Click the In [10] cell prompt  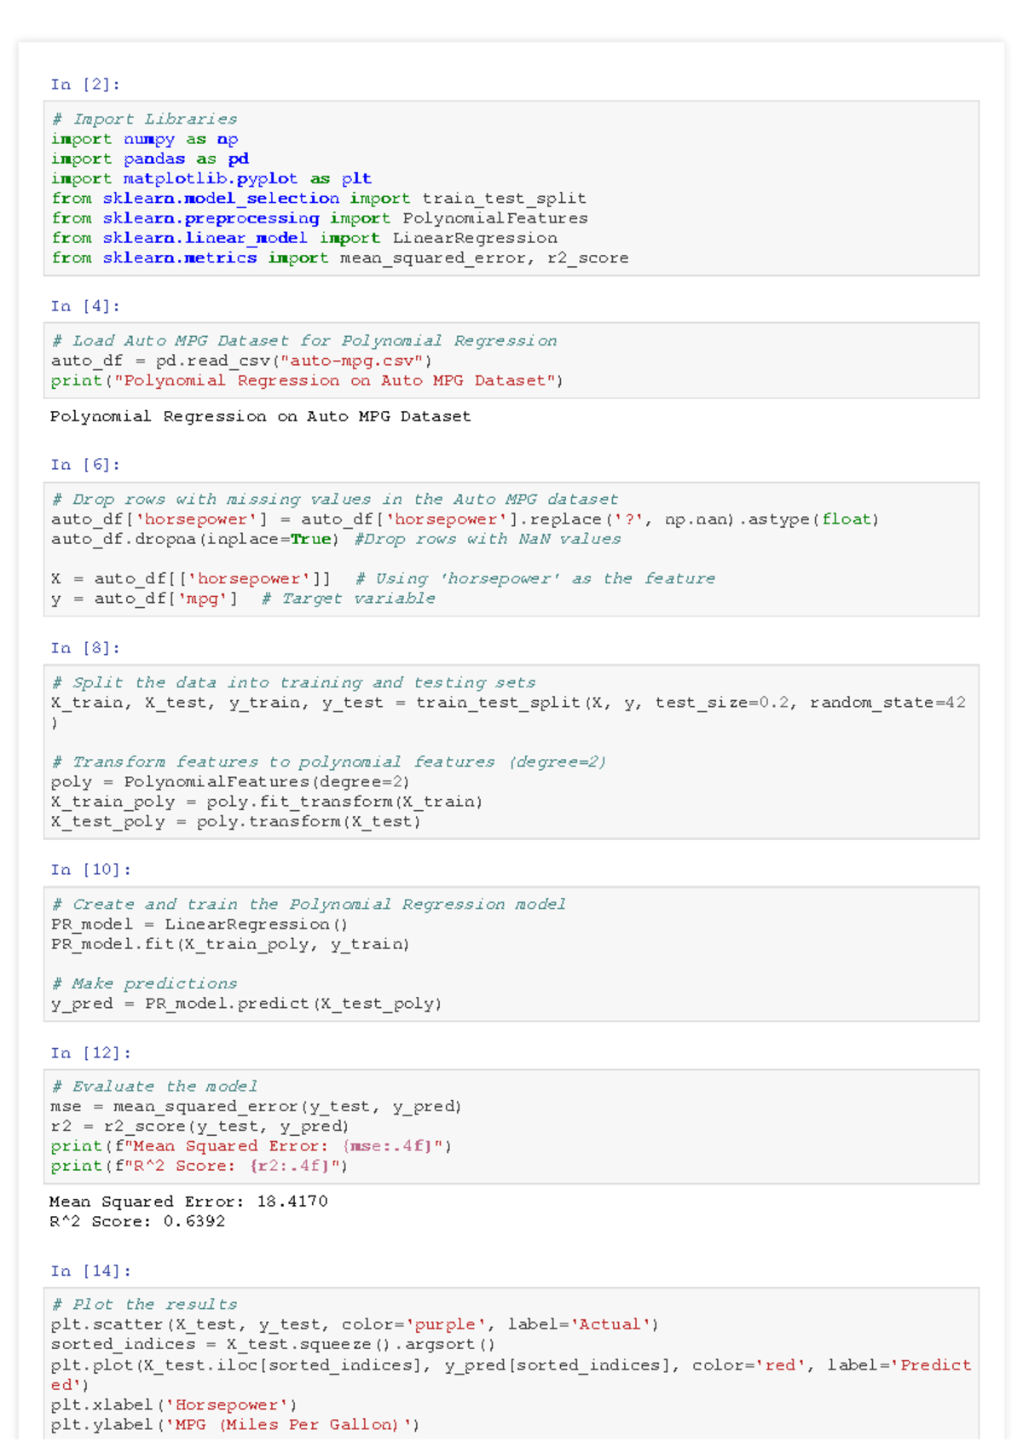(x=90, y=870)
